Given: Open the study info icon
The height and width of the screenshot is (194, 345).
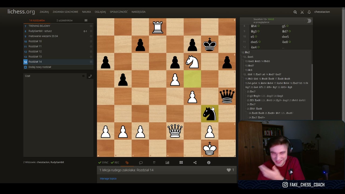Looking at the screenshot, I should click(209, 162).
